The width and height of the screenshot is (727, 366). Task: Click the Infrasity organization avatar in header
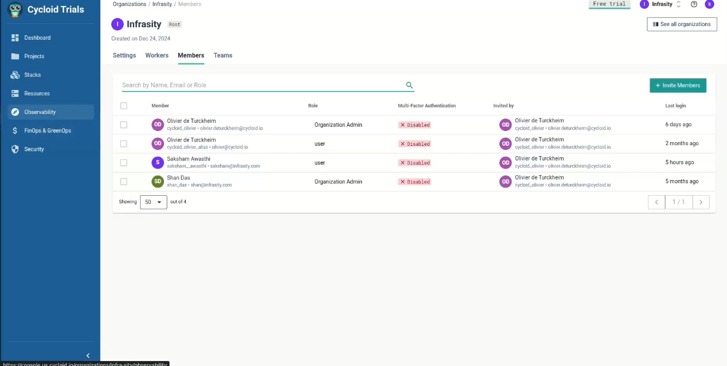pos(644,4)
